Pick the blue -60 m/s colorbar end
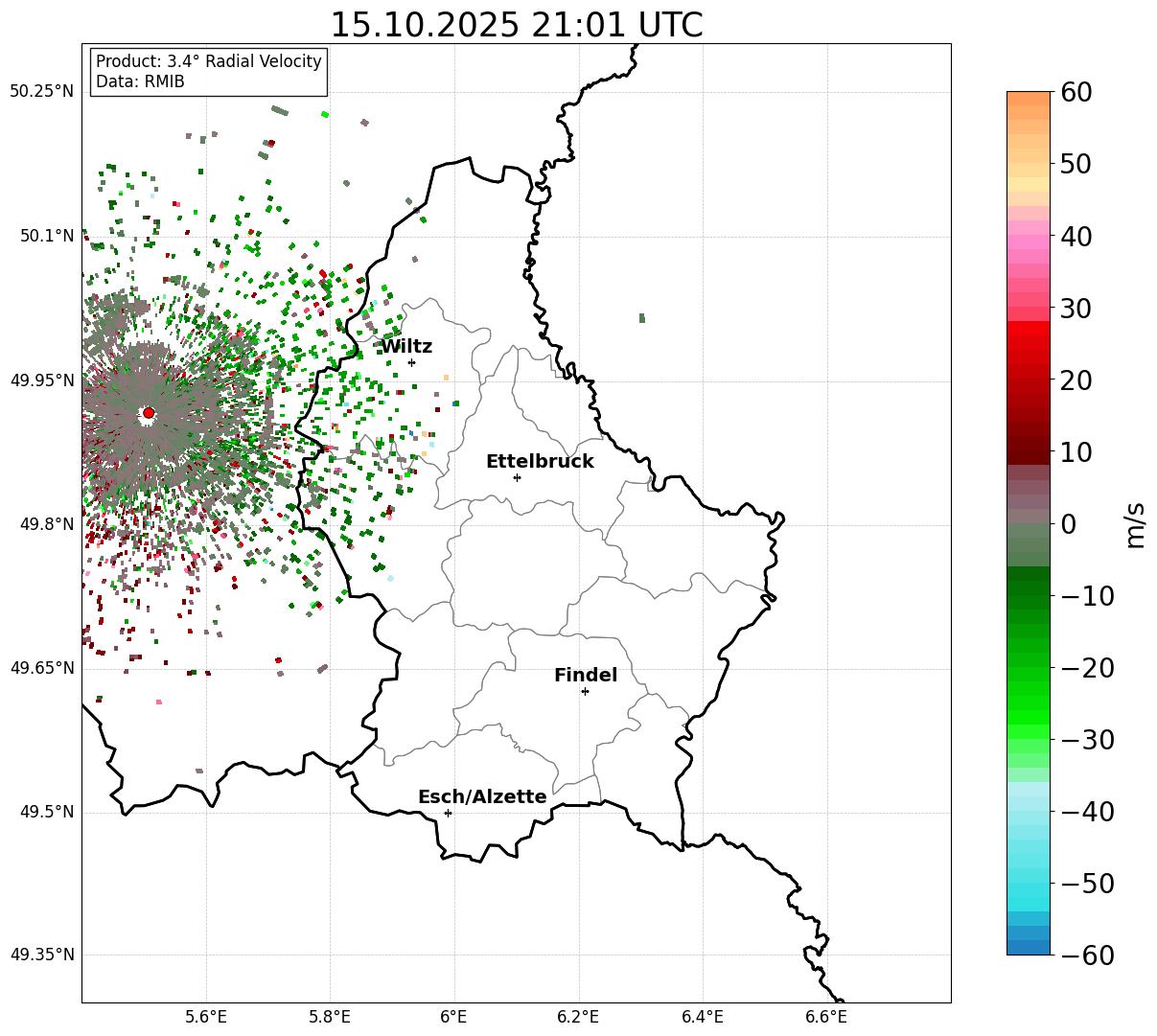The width and height of the screenshot is (1157, 1036). click(1029, 947)
